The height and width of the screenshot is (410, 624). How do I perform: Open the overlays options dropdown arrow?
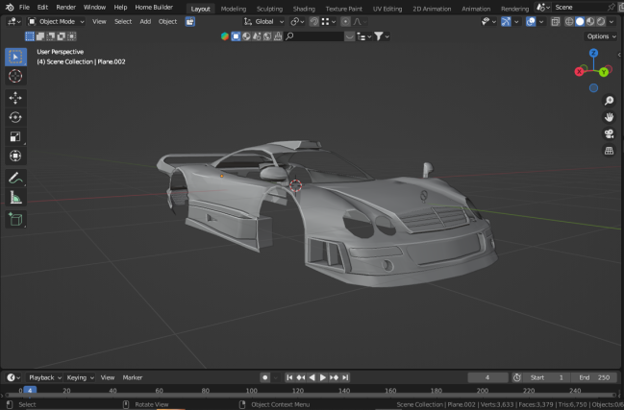541,21
